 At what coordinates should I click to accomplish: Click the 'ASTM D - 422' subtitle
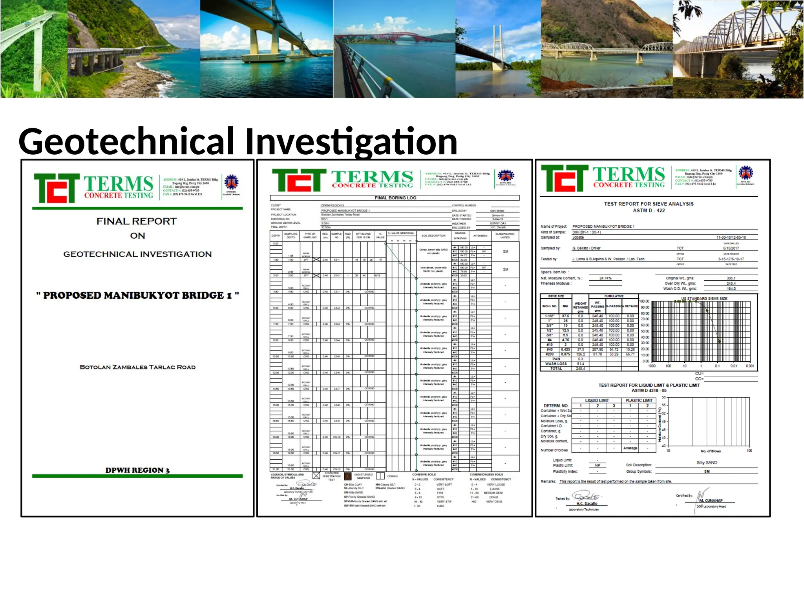coord(649,210)
